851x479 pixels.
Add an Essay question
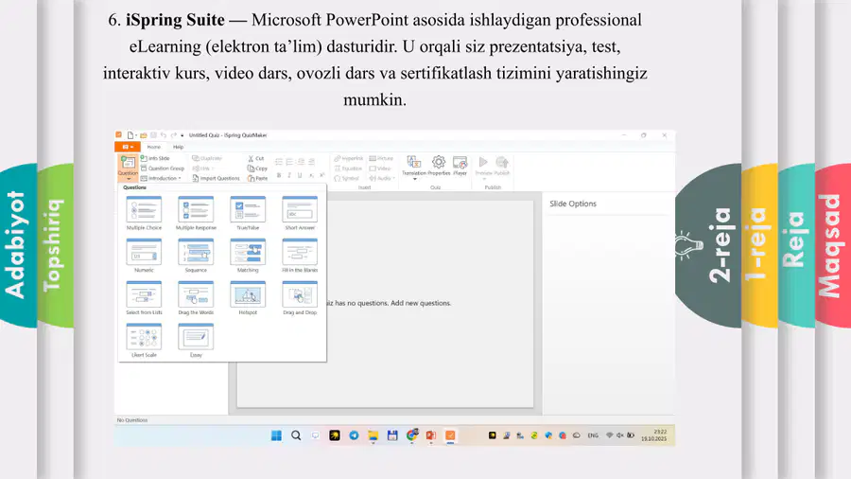[196, 340]
